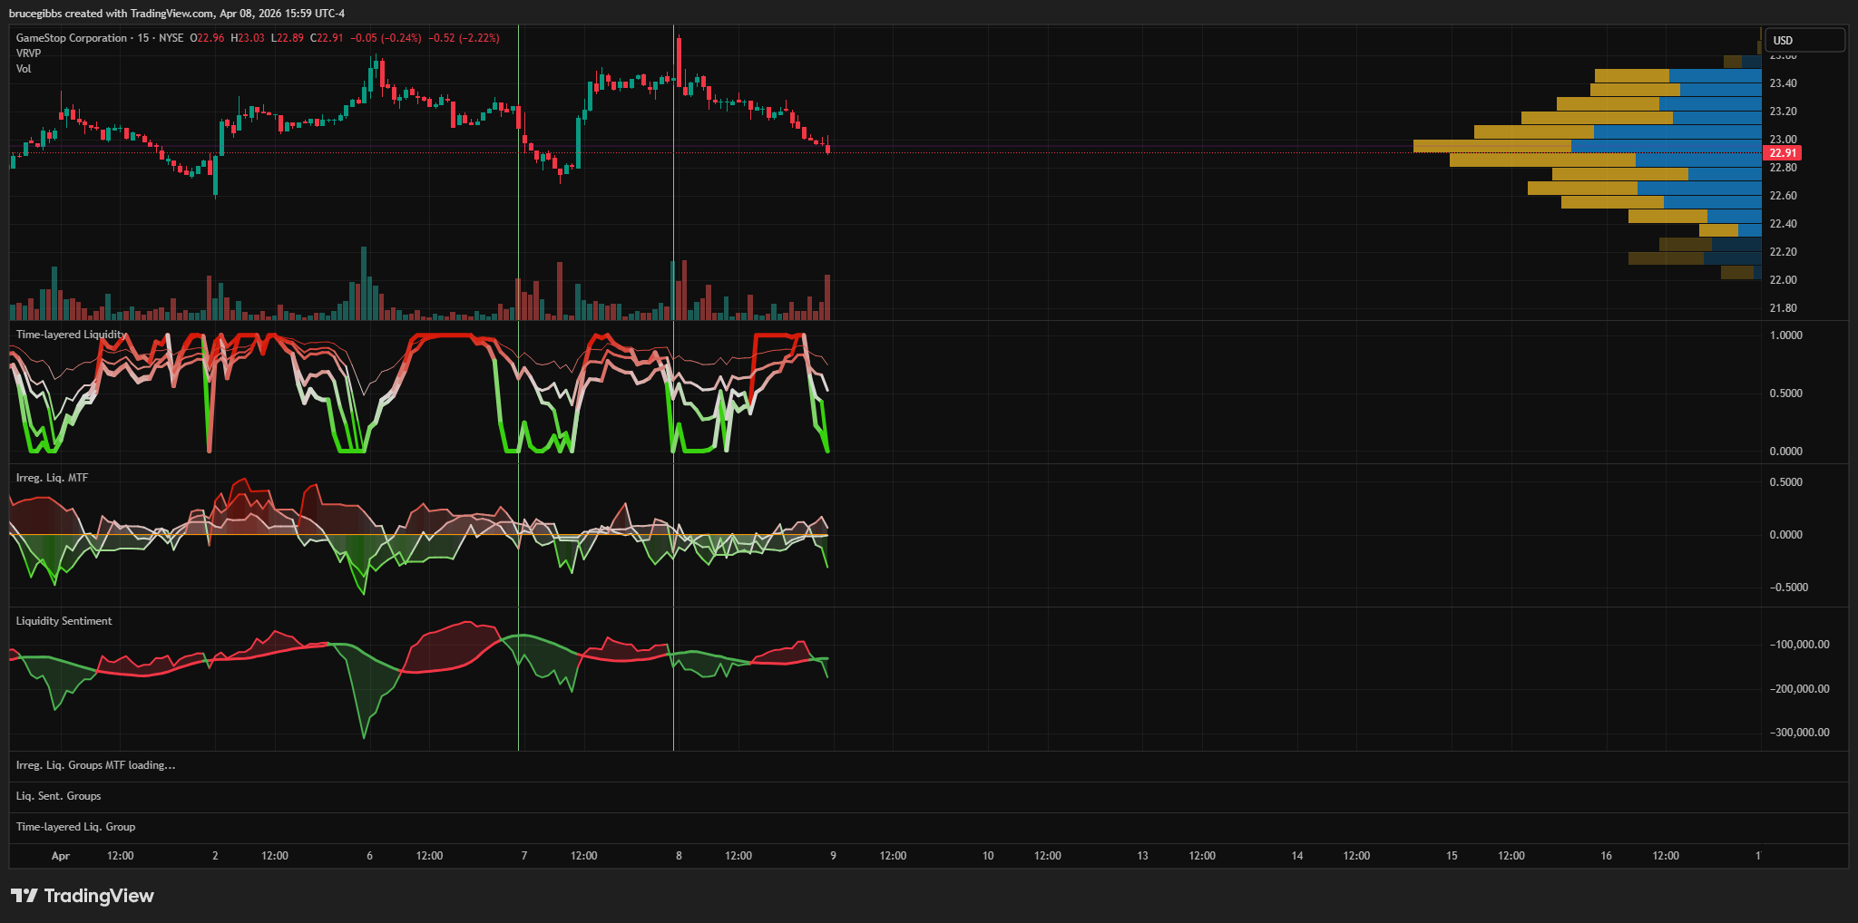Expand the Irreg. Liq. Groups MTF pane
The width and height of the screenshot is (1858, 923).
tap(95, 765)
